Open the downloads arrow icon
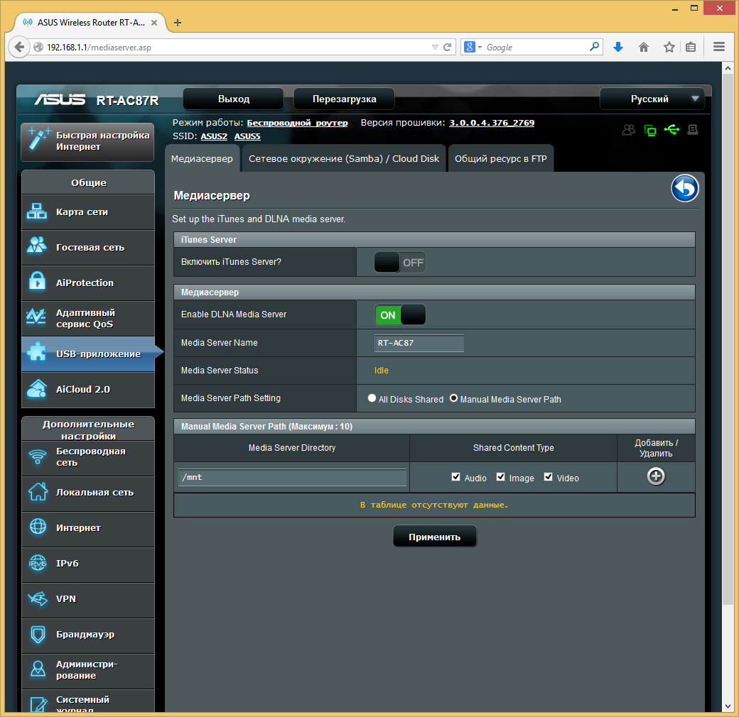Screen dimensions: 739x717 coord(618,47)
